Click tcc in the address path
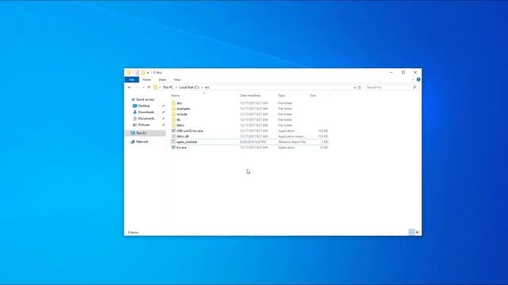The height and width of the screenshot is (285, 508). [x=207, y=87]
